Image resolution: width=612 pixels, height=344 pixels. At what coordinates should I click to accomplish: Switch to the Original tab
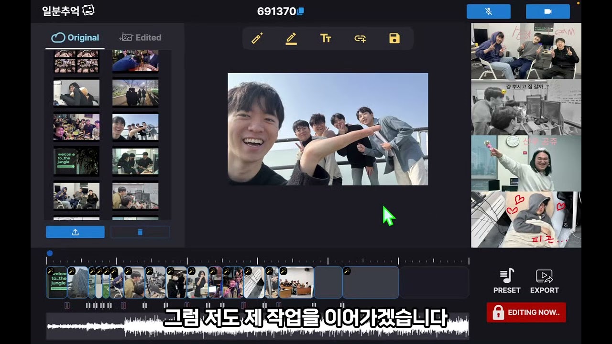tap(75, 38)
